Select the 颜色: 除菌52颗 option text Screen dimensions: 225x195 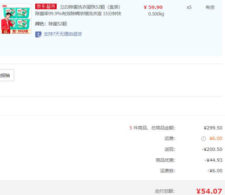pos(51,24)
